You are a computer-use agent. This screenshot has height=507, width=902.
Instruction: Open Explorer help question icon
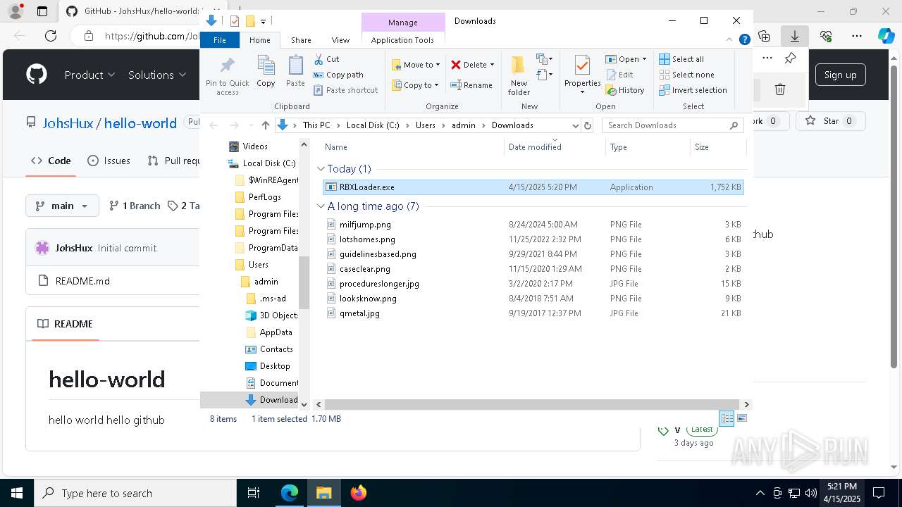coord(744,40)
